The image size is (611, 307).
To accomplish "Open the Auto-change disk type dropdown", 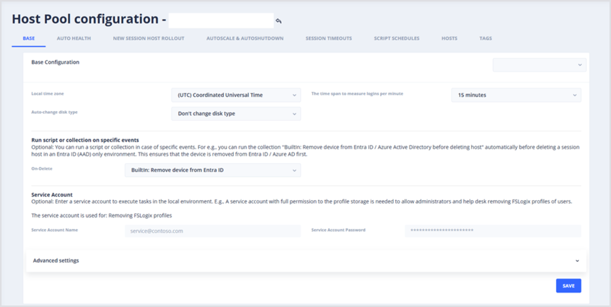I will [x=236, y=114].
